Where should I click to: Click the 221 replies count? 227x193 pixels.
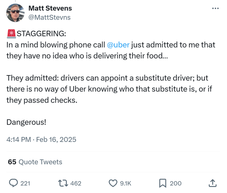point(25,183)
